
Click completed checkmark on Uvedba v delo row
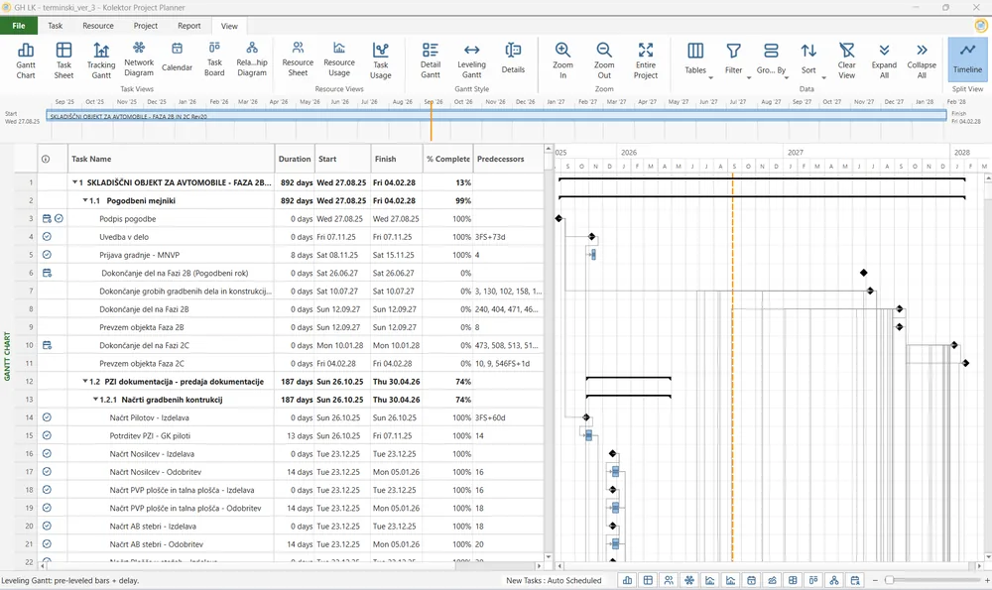[47, 237]
